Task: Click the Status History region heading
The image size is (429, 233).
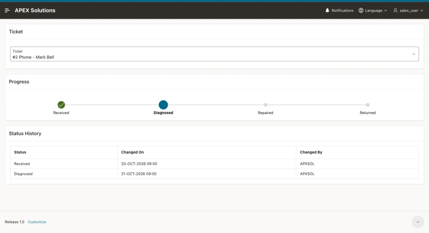Action: point(25,133)
